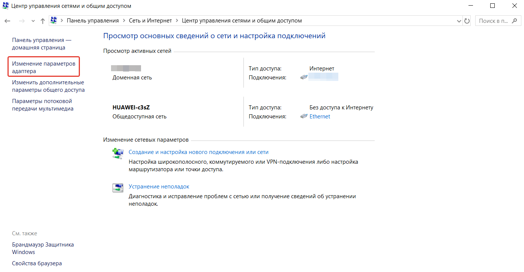This screenshot has height=272, width=524.
Task: Click the adapter icon next to the Ethernet link
Action: (304, 117)
